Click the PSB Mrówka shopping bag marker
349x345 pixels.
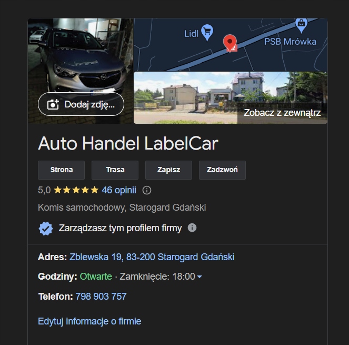302,25
